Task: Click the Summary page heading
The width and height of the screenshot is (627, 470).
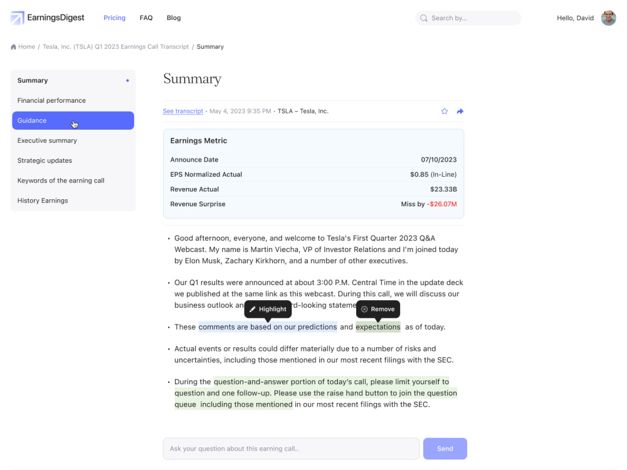Action: 192,79
